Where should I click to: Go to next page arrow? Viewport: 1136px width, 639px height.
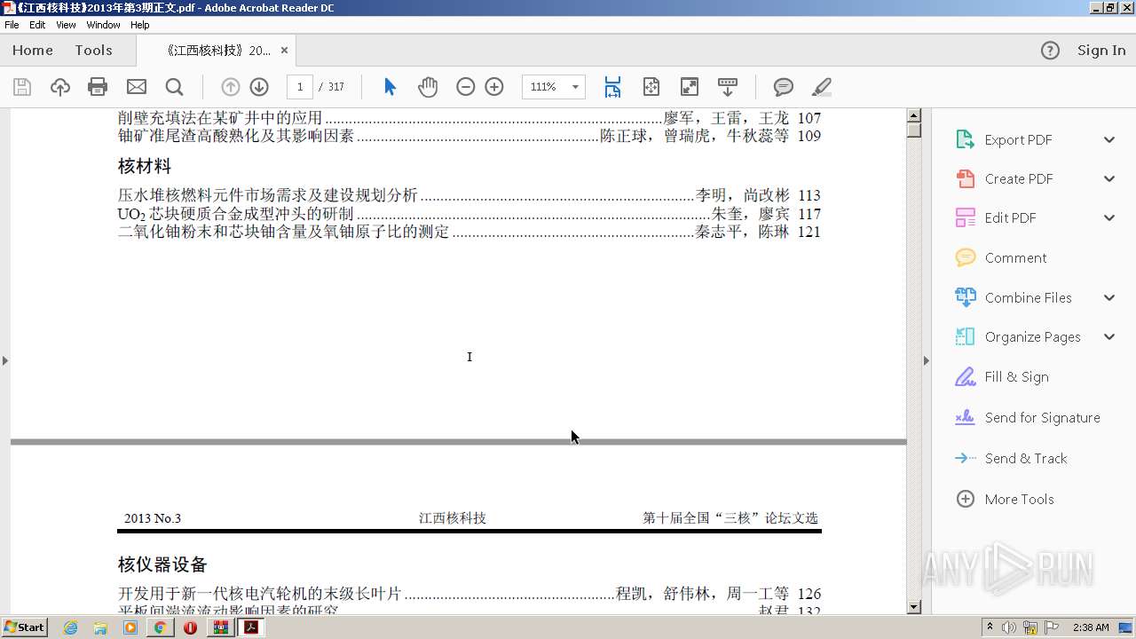pos(259,87)
